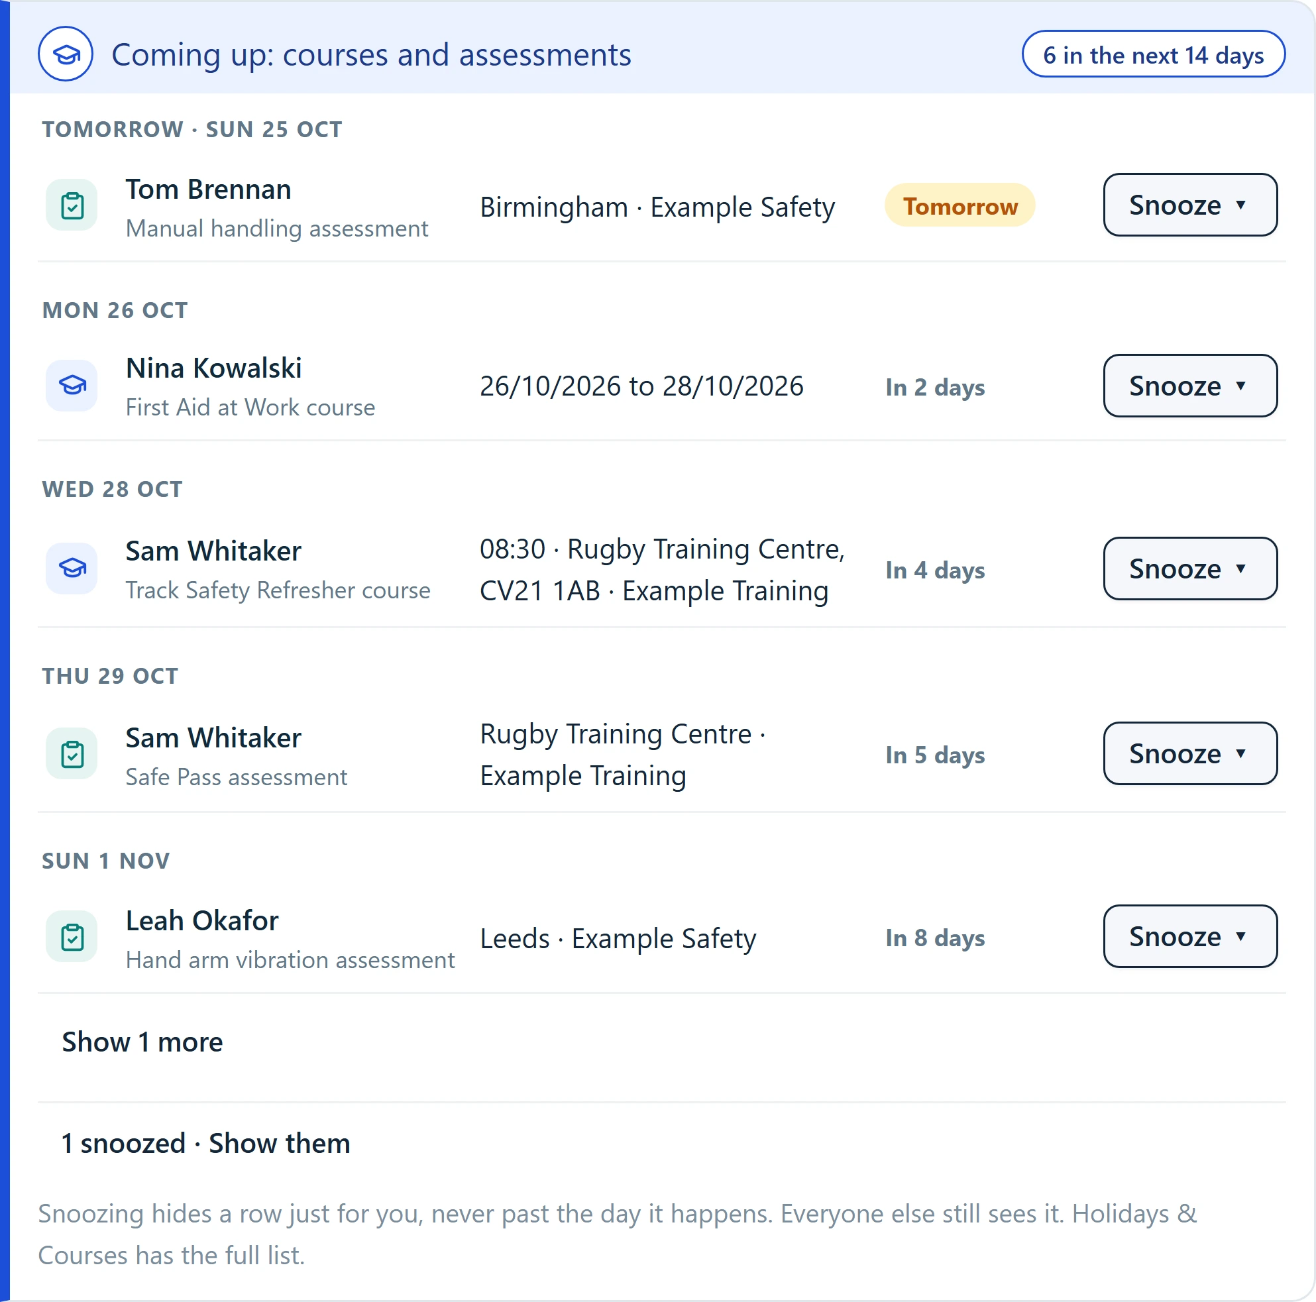Click the 'In 8 days' label
Screen dimensions: 1316x1302
click(x=934, y=938)
